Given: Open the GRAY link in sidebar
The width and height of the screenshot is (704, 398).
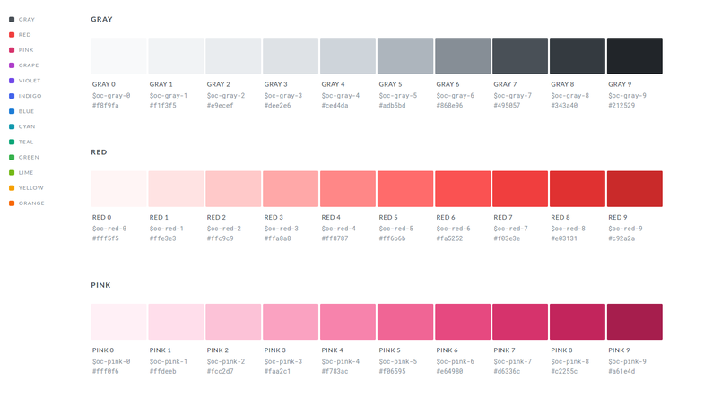Looking at the screenshot, I should tap(27, 20).
